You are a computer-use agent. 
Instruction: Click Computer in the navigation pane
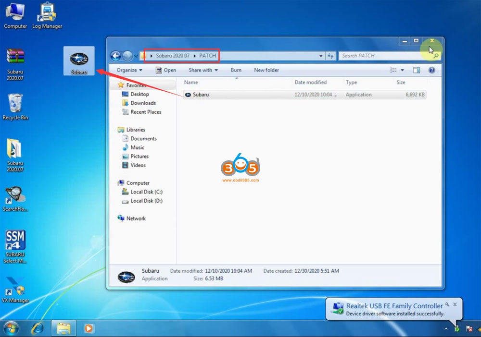[x=138, y=183]
